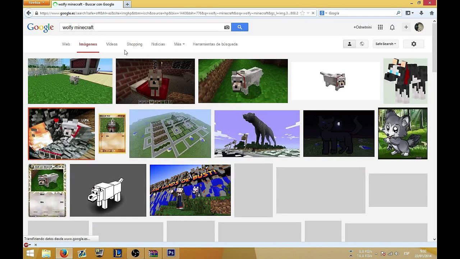Open Firefox downloads arrow
The image size is (460, 259).
coord(422,13)
